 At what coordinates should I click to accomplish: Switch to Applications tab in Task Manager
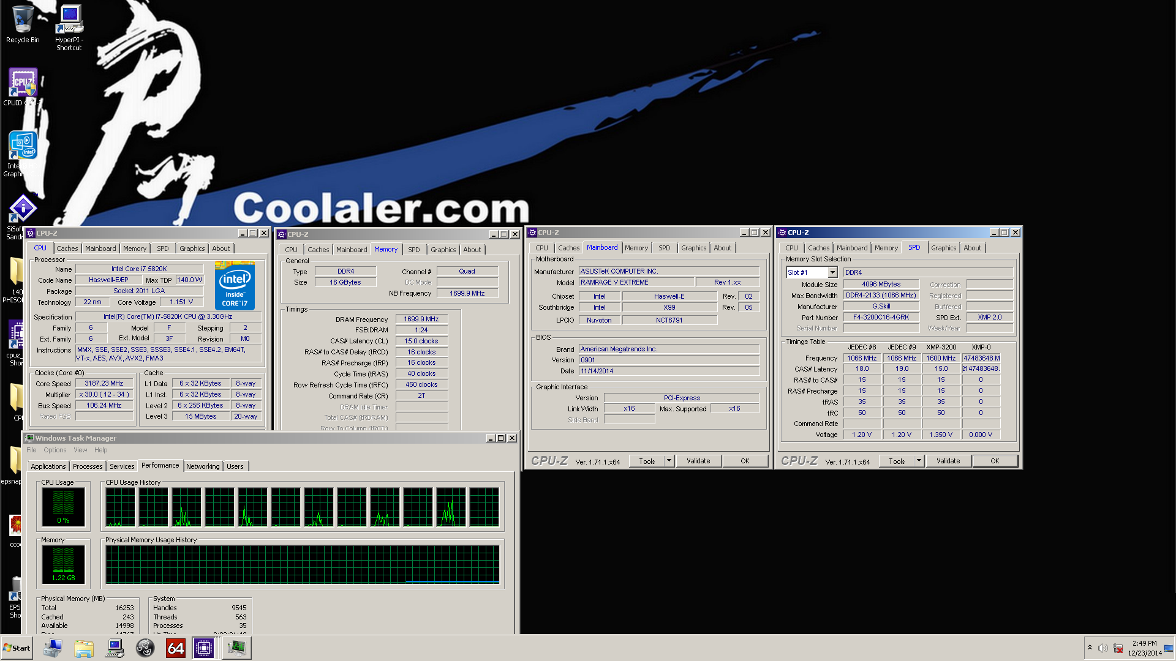48,466
